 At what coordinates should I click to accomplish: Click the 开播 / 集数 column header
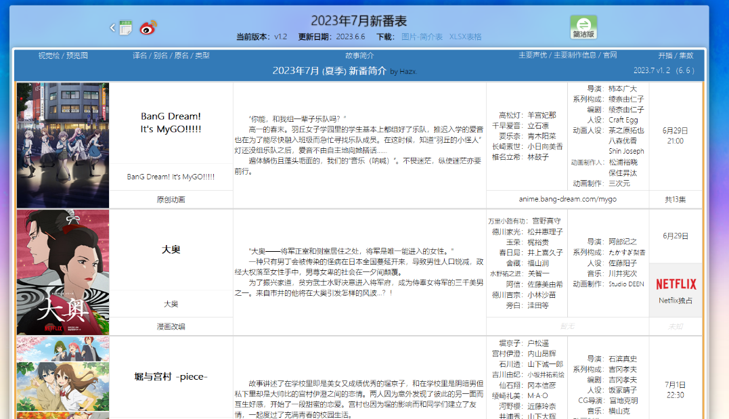point(676,56)
